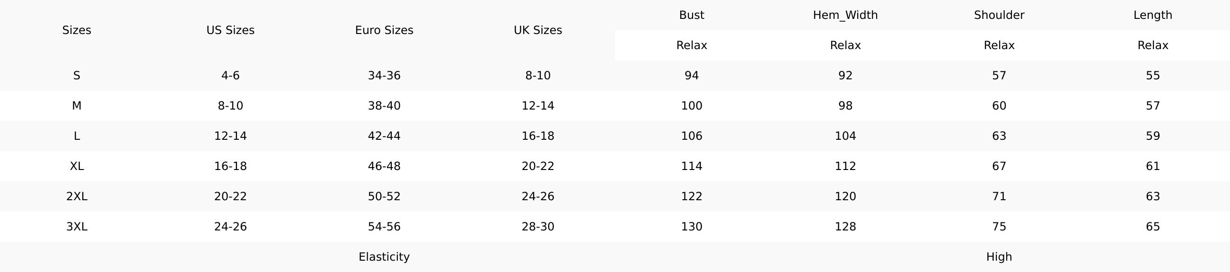This screenshot has width=1230, height=272.
Task: Click bust measurement 122 cell
Action: pos(691,196)
